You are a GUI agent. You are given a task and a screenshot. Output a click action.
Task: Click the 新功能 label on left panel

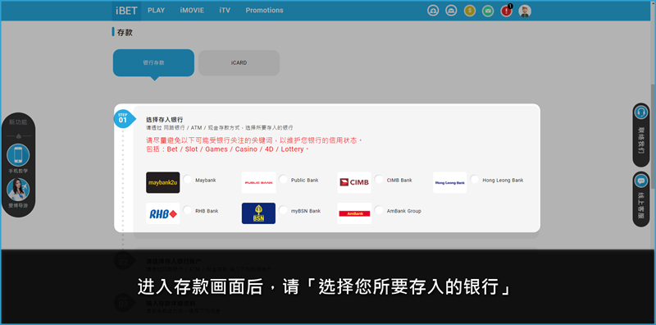pos(18,122)
